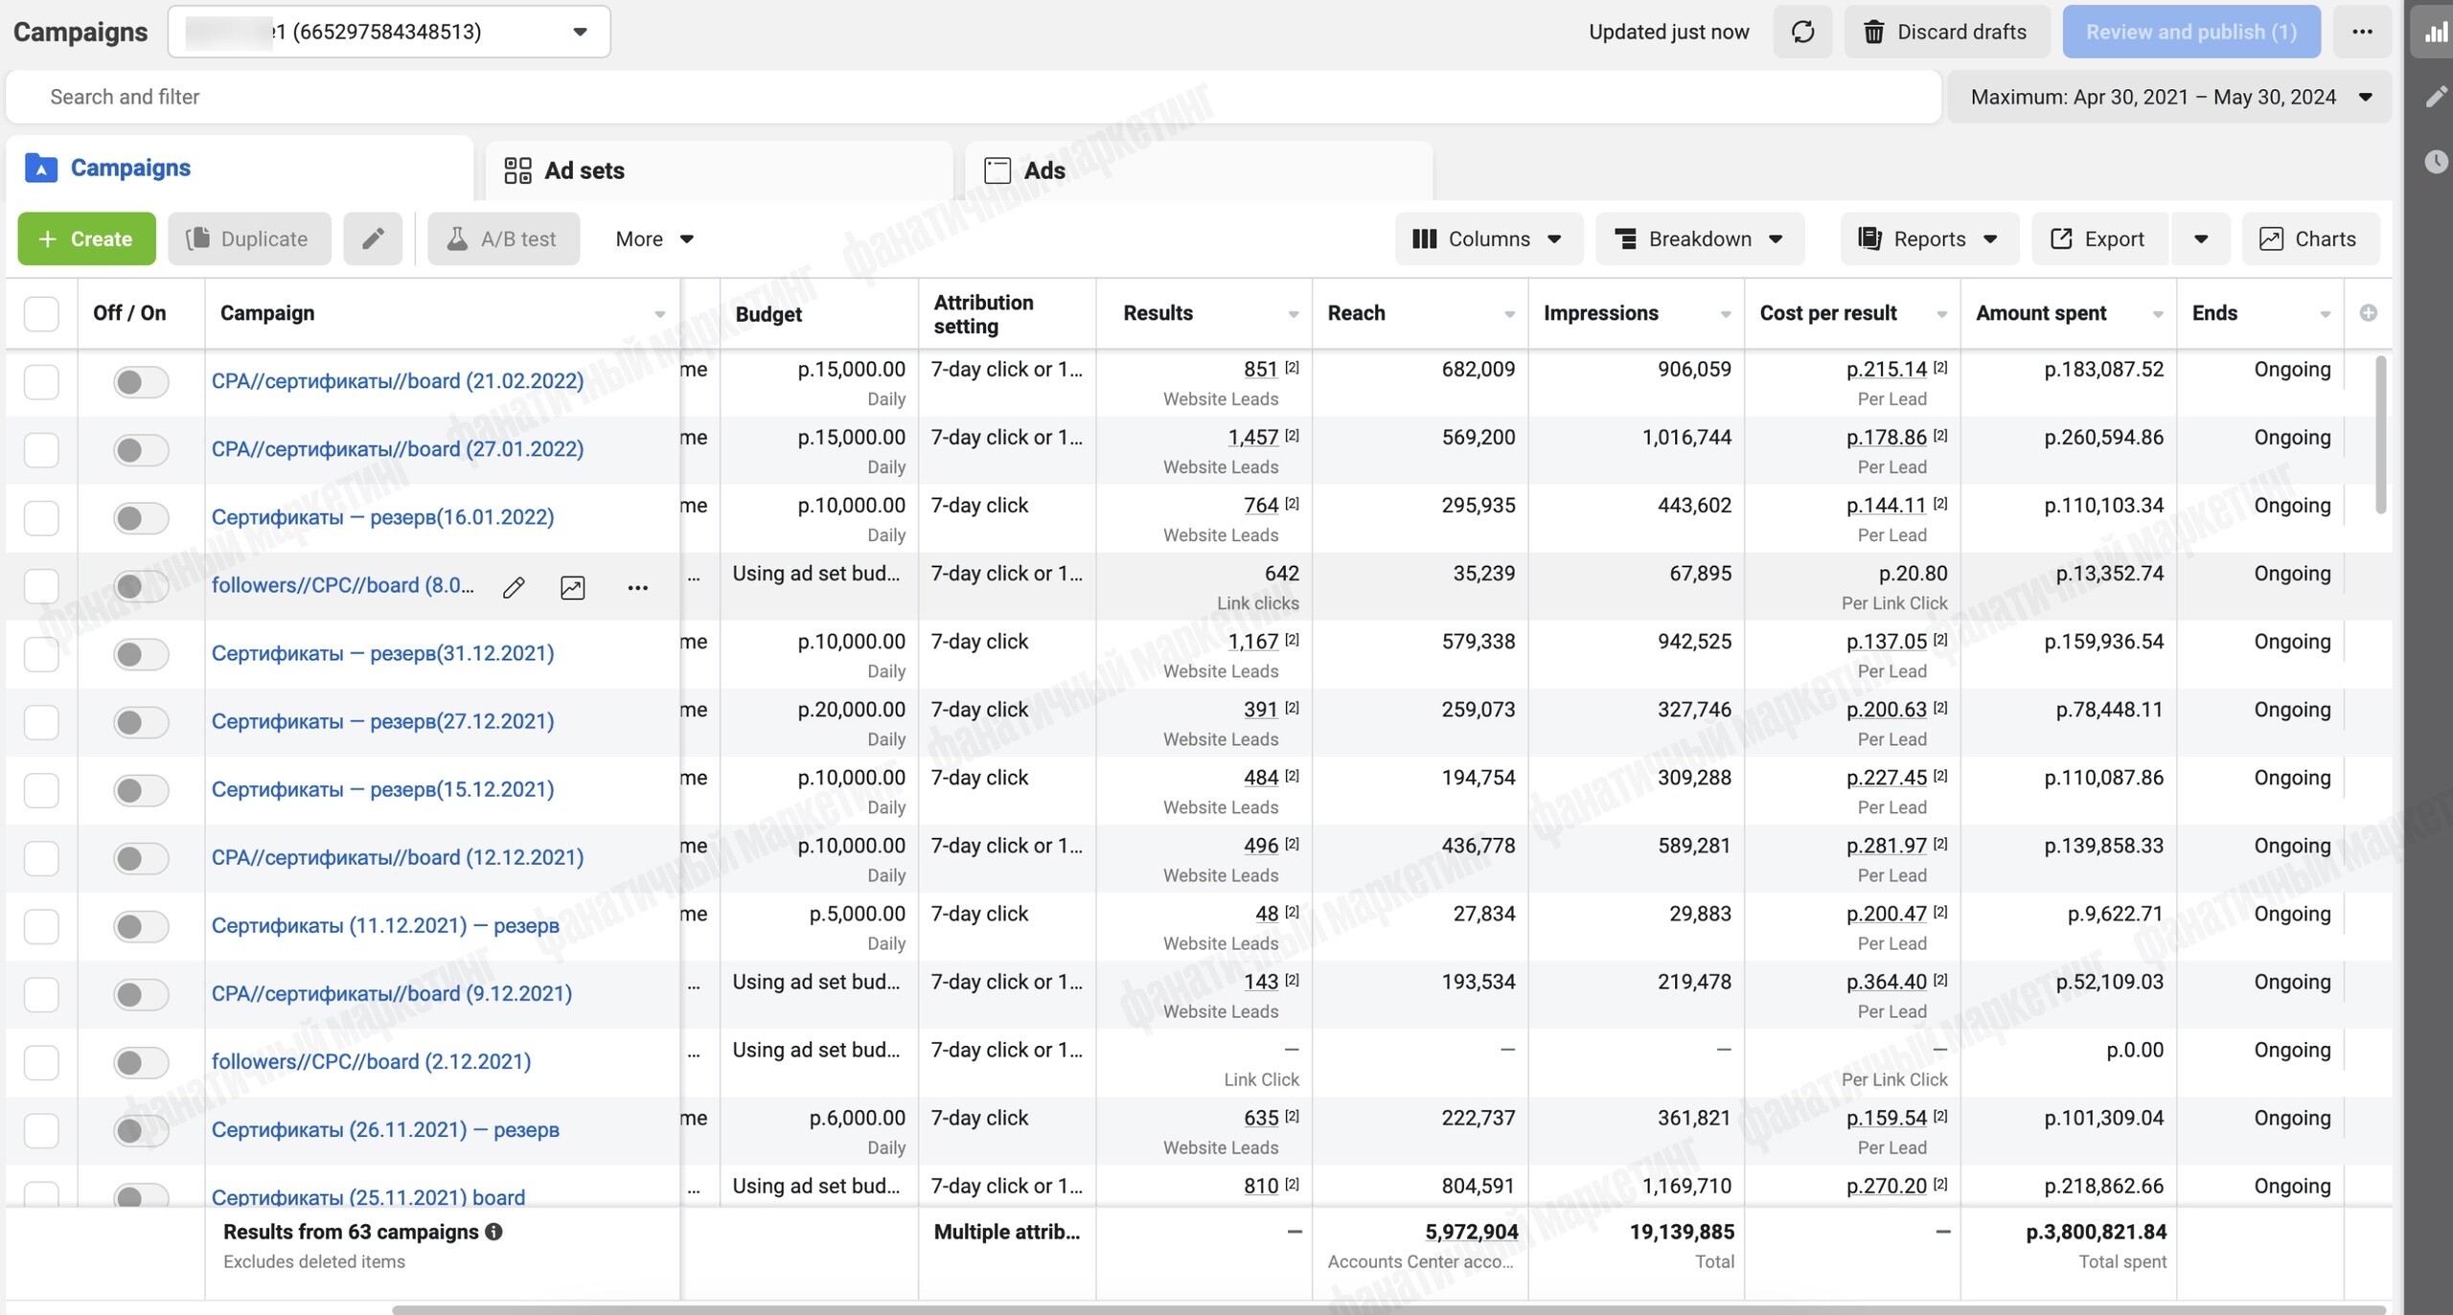
Task: Click inline edit pencil on followers//CPC//board row
Action: (514, 587)
